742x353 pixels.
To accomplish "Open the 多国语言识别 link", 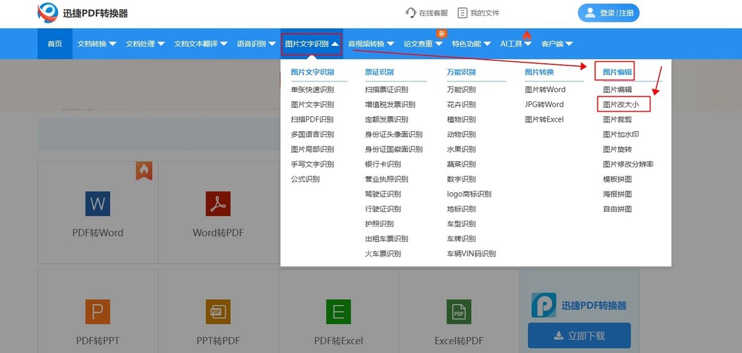I will click(x=312, y=134).
